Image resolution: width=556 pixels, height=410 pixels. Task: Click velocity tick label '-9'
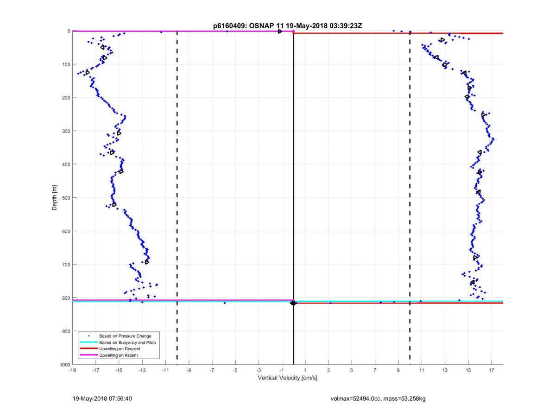click(189, 371)
